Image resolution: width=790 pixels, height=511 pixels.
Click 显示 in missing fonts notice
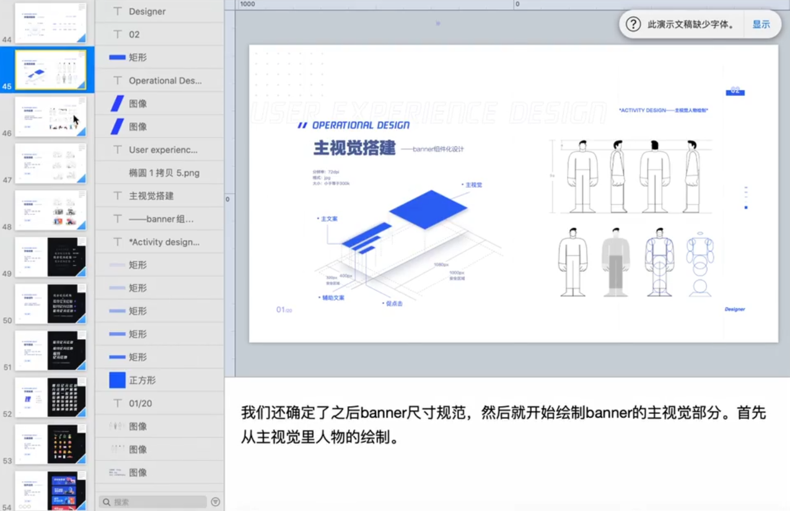pos(761,25)
